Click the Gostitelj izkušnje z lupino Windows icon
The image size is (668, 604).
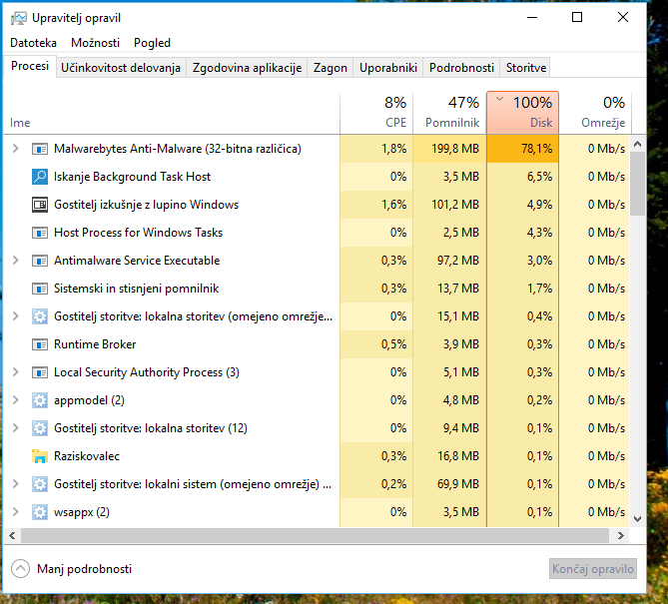tap(40, 205)
